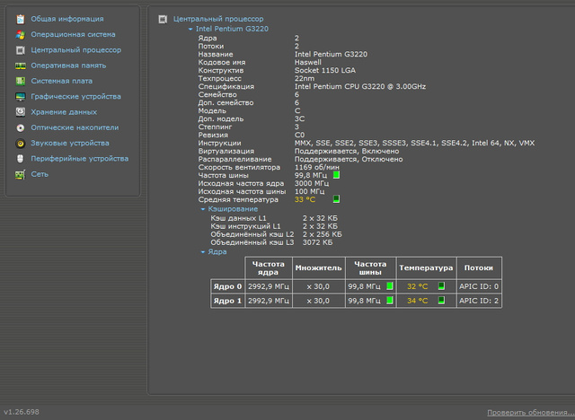The image size is (575, 420).
Task: Click the APIC ID: 2 cell
Action: (479, 301)
